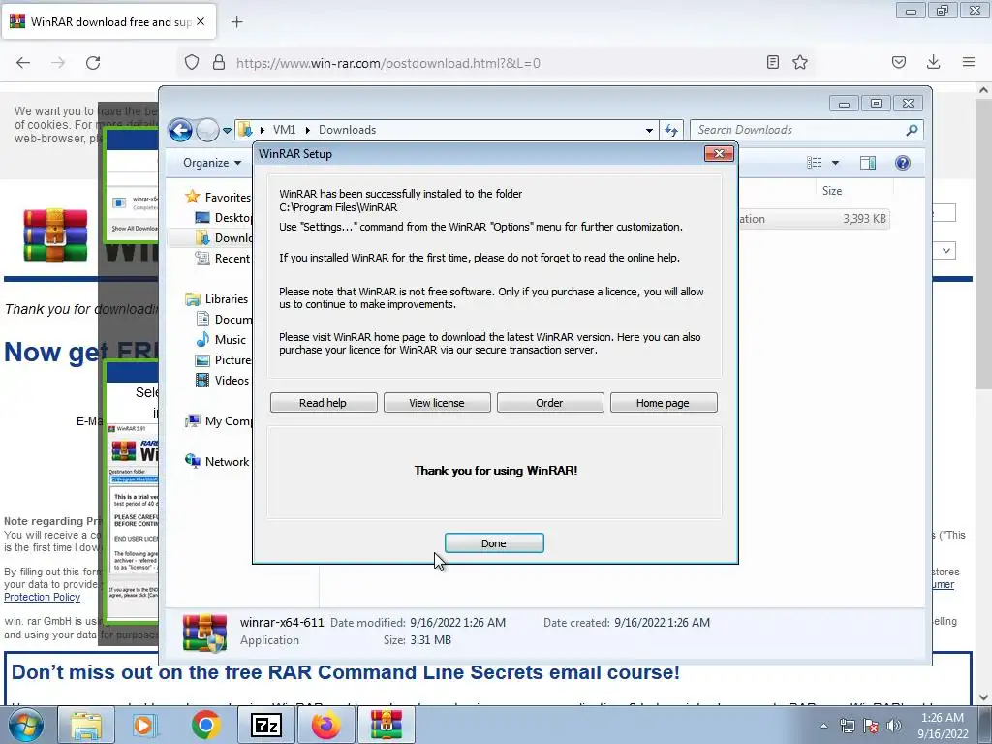
Task: Bookmark page with star icon
Action: (800, 62)
